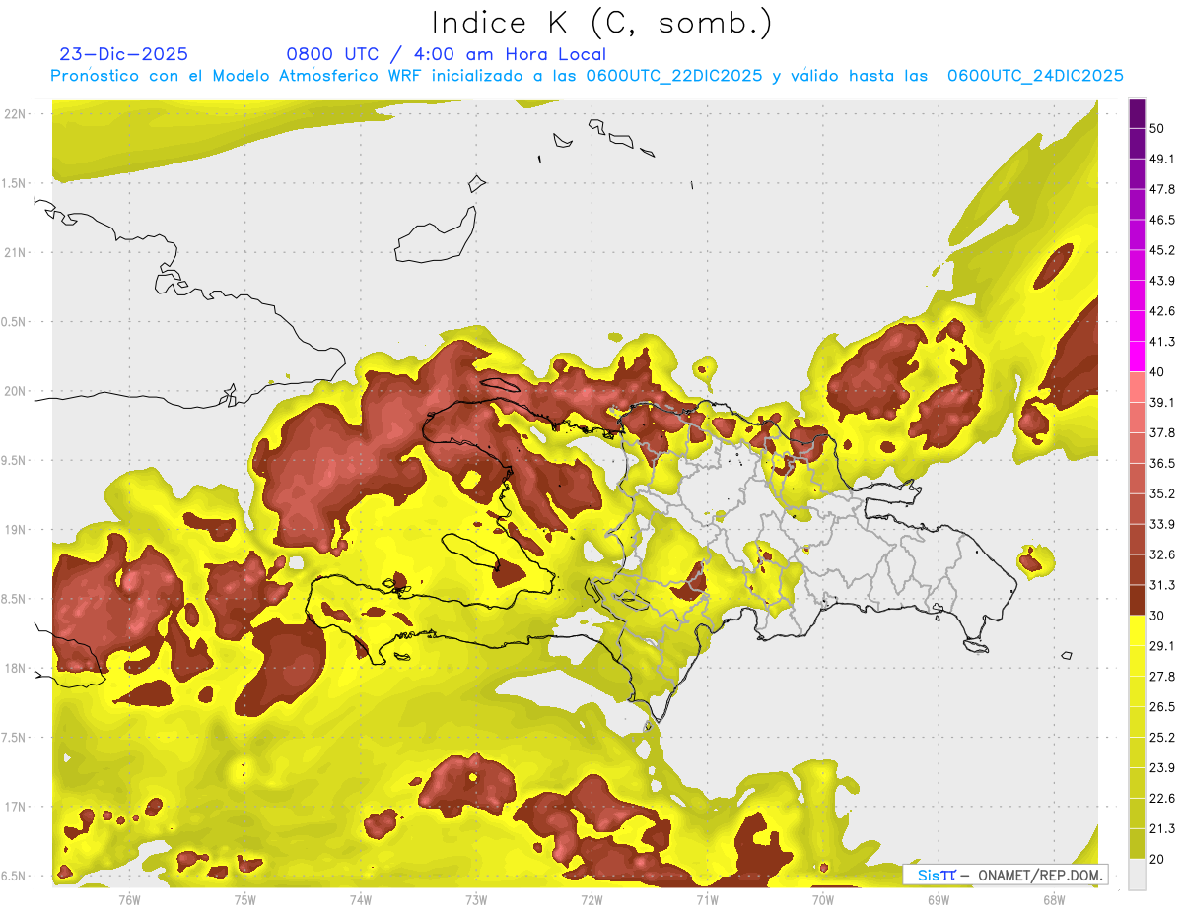Click the colorbar value '20' at the bottom
This screenshot has height=913, width=1183.
coord(1157,859)
